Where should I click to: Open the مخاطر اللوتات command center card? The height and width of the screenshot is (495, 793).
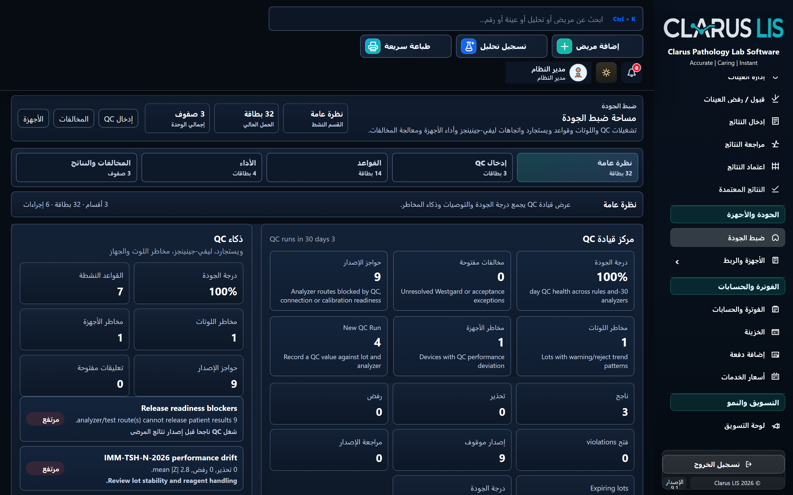click(575, 346)
